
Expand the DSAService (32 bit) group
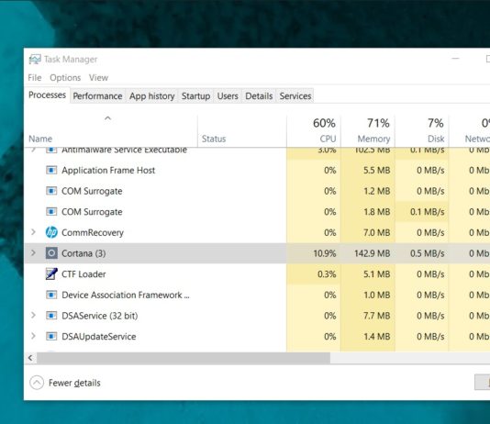33,316
